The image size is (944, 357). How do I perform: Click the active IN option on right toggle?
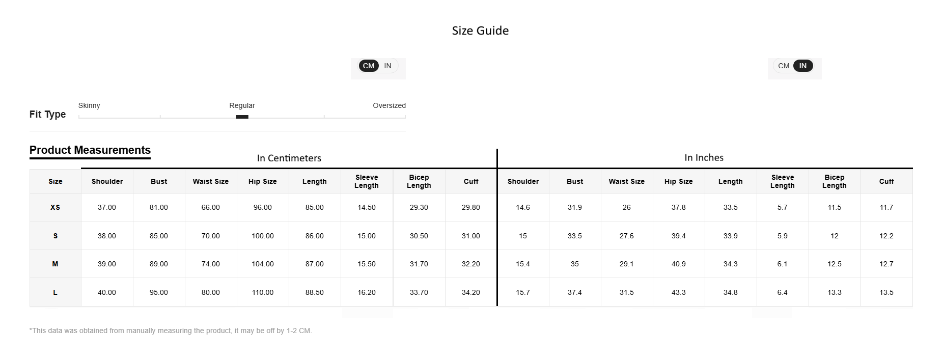pyautogui.click(x=803, y=66)
